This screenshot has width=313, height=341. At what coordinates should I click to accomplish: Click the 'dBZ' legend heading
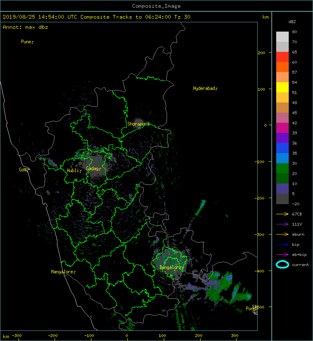[292, 22]
